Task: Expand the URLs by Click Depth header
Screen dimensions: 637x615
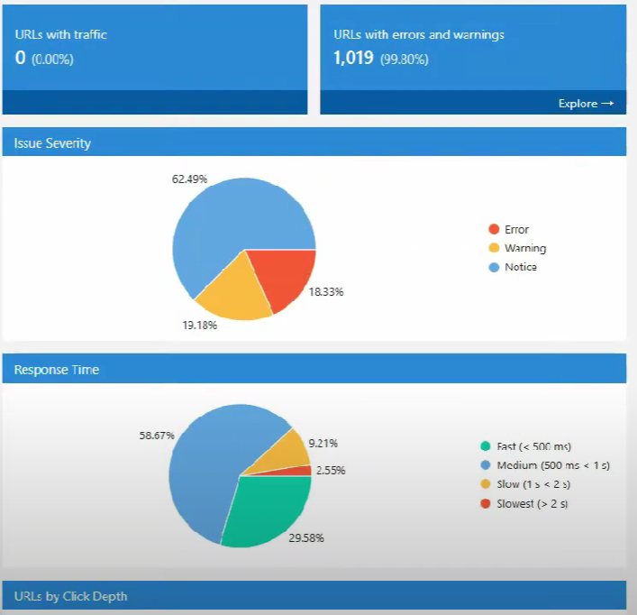Action: (x=314, y=596)
